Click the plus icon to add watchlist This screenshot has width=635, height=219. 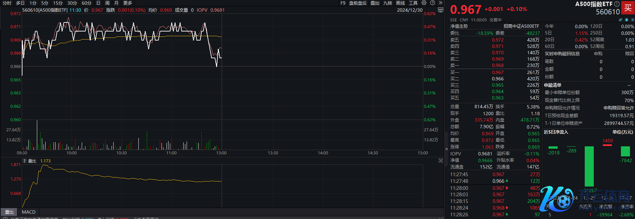(632, 20)
